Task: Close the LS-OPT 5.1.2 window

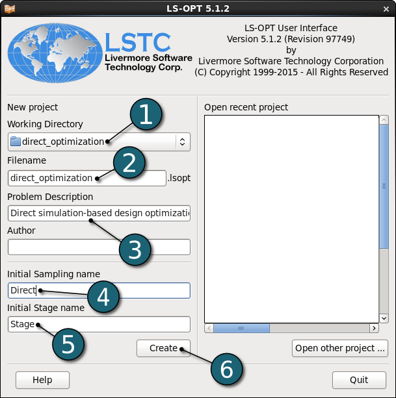Action: (386, 9)
